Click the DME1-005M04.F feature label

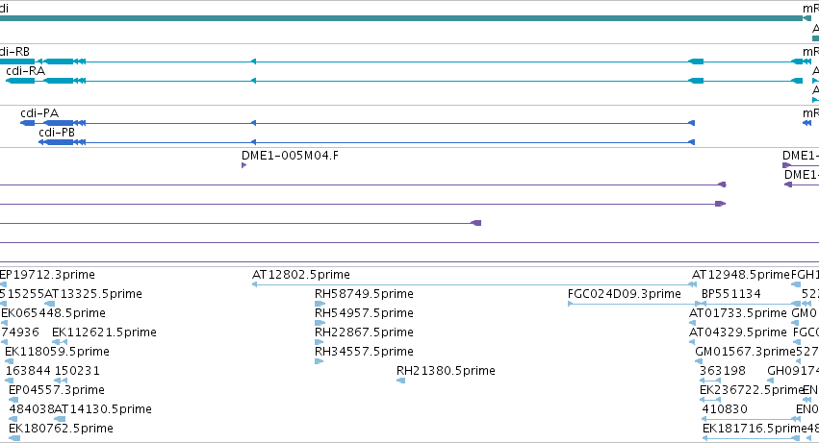tap(290, 156)
